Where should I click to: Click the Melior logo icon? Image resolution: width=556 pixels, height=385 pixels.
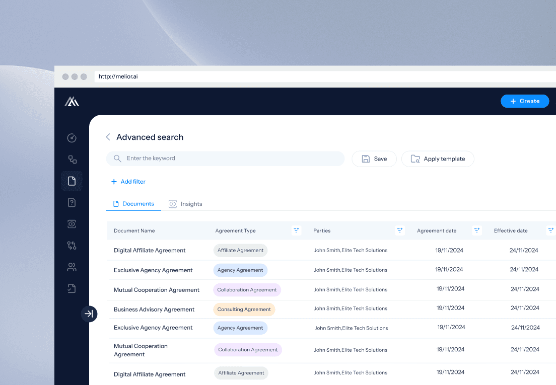pyautogui.click(x=72, y=101)
